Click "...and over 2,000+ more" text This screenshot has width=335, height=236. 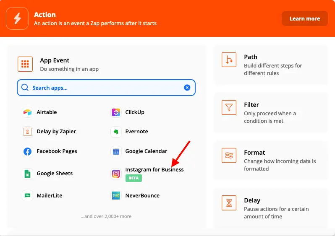(x=106, y=216)
